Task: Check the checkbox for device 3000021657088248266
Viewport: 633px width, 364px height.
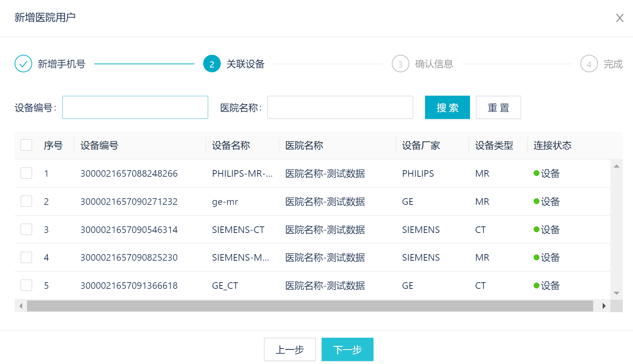Action: coord(26,173)
